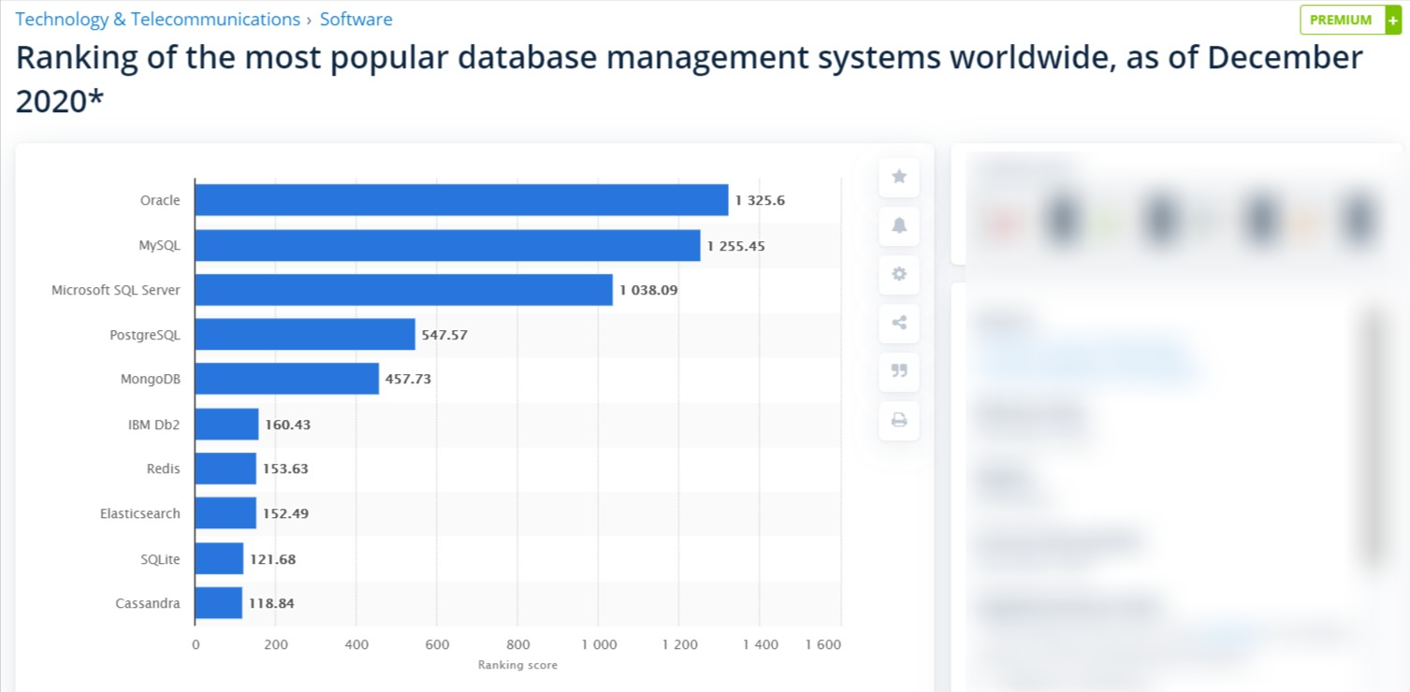Viewport: 1410px width, 692px height.
Task: Click the Microsoft SQL Server bar
Action: coord(404,290)
